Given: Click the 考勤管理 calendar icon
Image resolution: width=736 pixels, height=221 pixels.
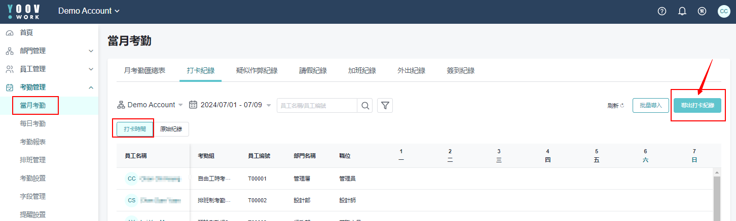Looking at the screenshot, I should coord(10,87).
